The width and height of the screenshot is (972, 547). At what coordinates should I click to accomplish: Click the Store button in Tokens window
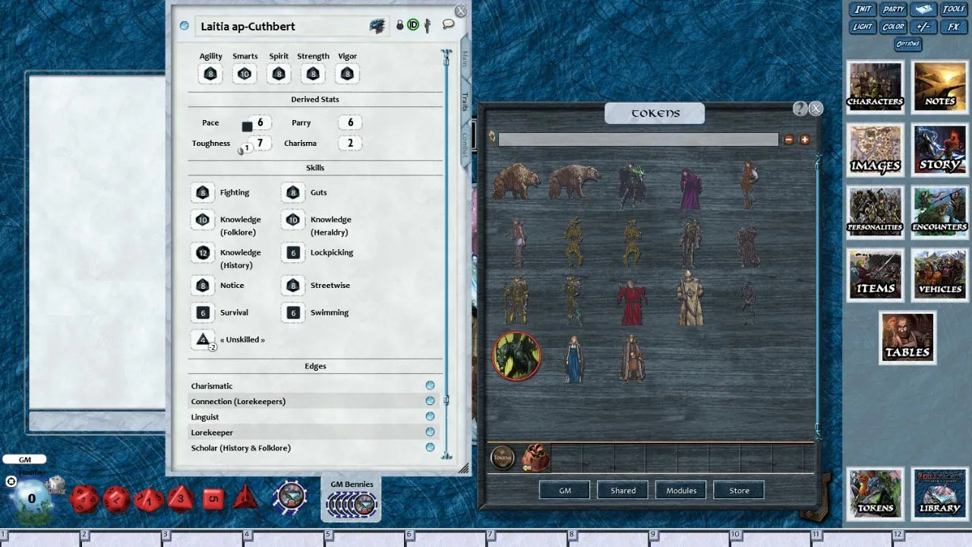(739, 490)
